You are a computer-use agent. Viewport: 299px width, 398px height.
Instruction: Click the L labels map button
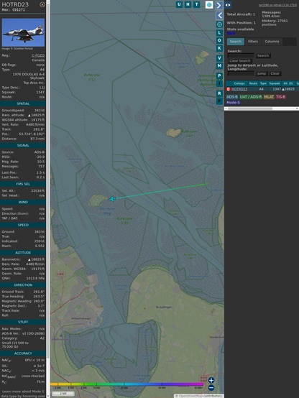point(219,33)
